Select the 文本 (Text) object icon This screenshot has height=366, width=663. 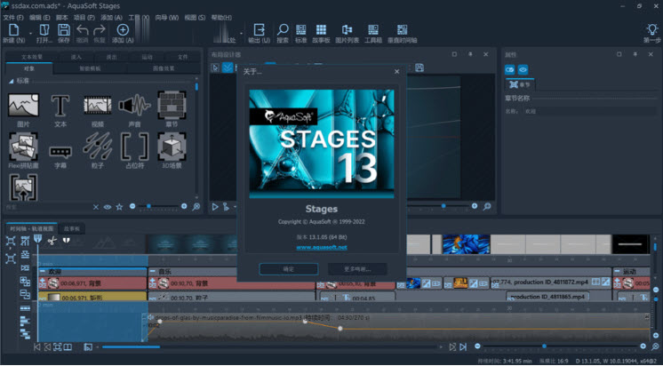coord(60,106)
